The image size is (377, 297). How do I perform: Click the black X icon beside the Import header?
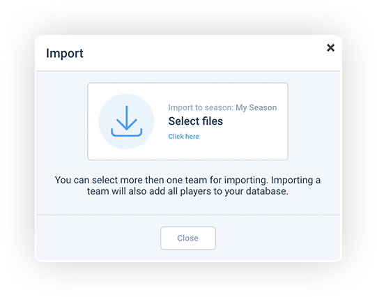click(x=330, y=47)
